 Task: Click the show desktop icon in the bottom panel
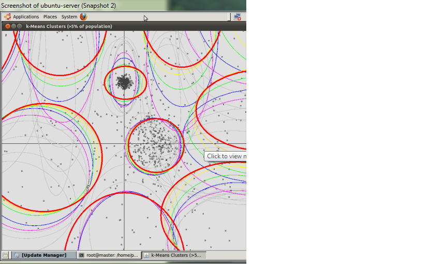pos(5,255)
